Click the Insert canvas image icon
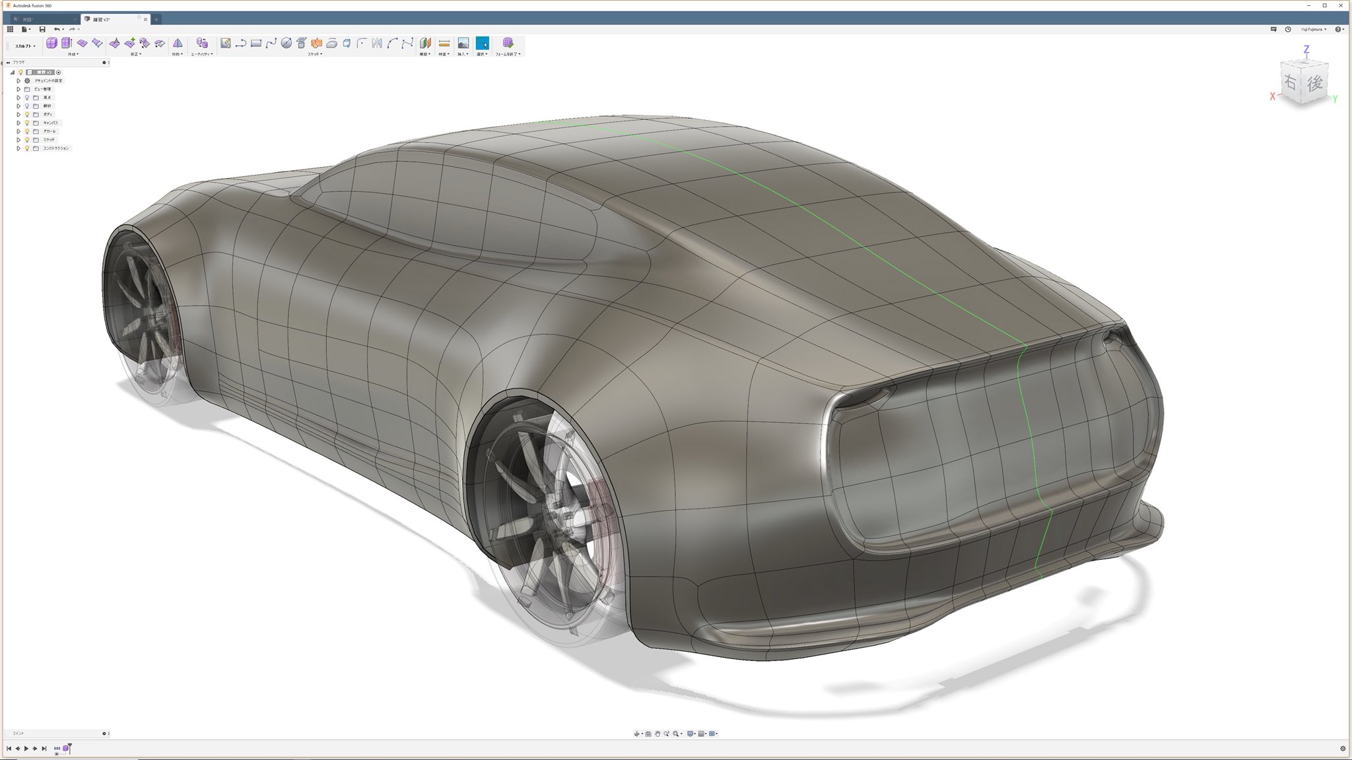The width and height of the screenshot is (1352, 760). 463,43
